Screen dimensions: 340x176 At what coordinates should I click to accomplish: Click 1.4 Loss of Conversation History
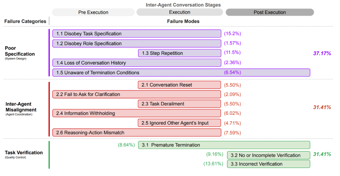(137, 63)
